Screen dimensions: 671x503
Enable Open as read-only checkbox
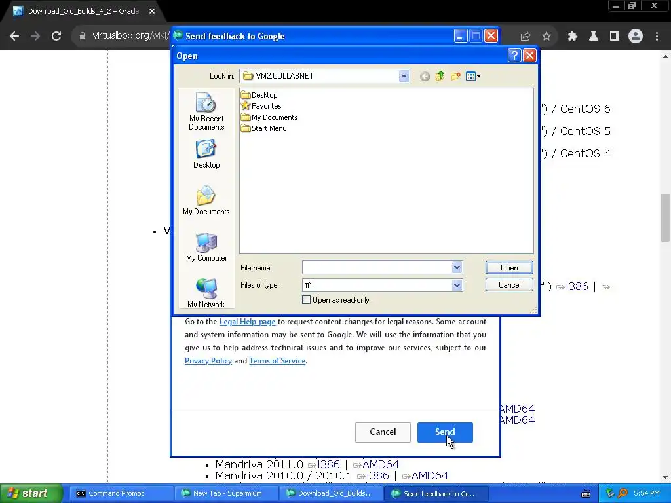pos(307,300)
